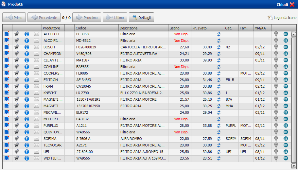The width and height of the screenshot is (298, 170).
Task: Click the envelope icon on the 153071760191 row
Action: (37, 99)
